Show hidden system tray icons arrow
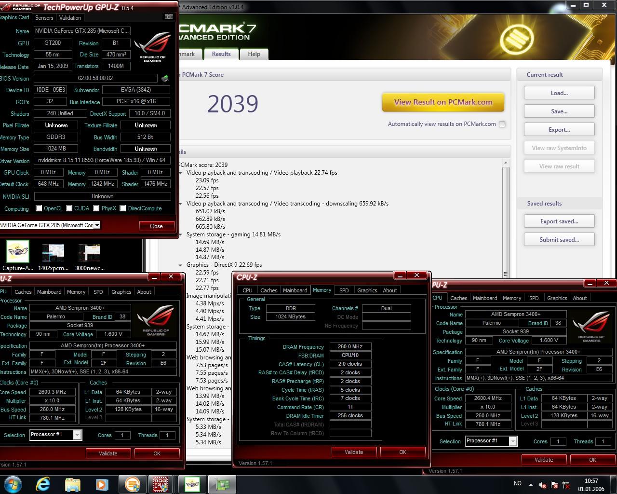 point(531,484)
